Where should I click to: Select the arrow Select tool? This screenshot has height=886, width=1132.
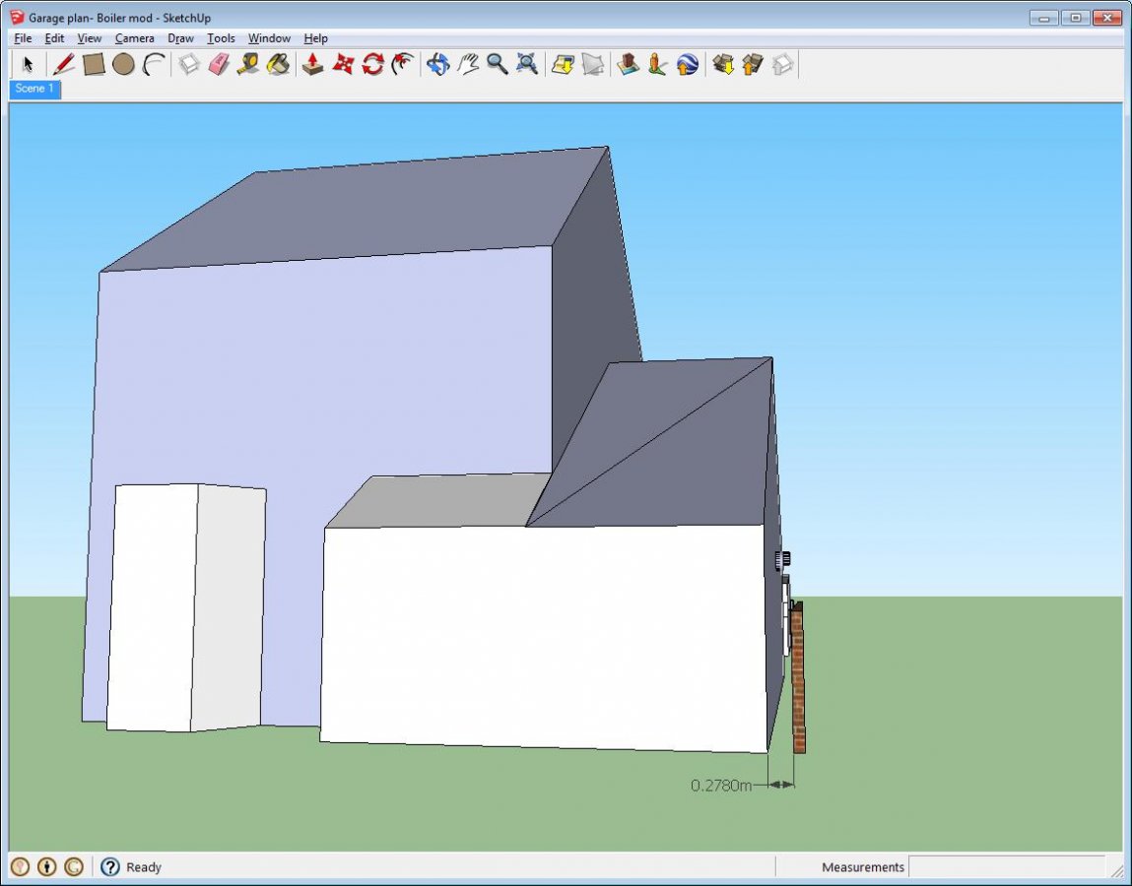tap(28, 65)
